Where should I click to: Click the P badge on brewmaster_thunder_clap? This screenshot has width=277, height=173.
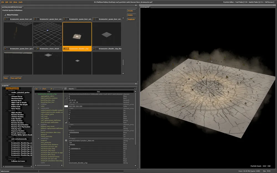click(64, 48)
